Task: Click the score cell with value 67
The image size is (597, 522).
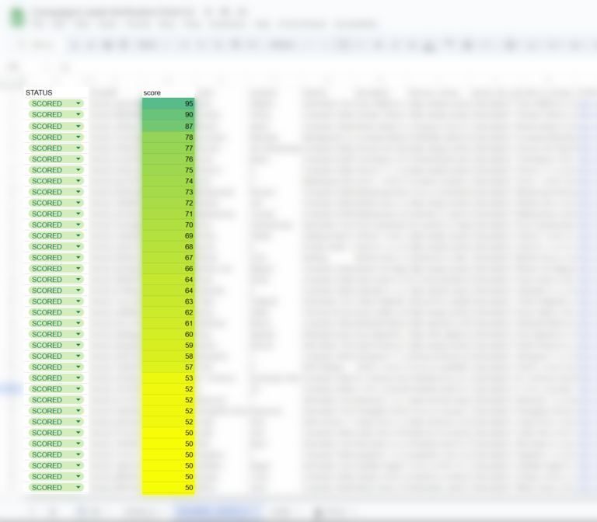Action: point(168,258)
